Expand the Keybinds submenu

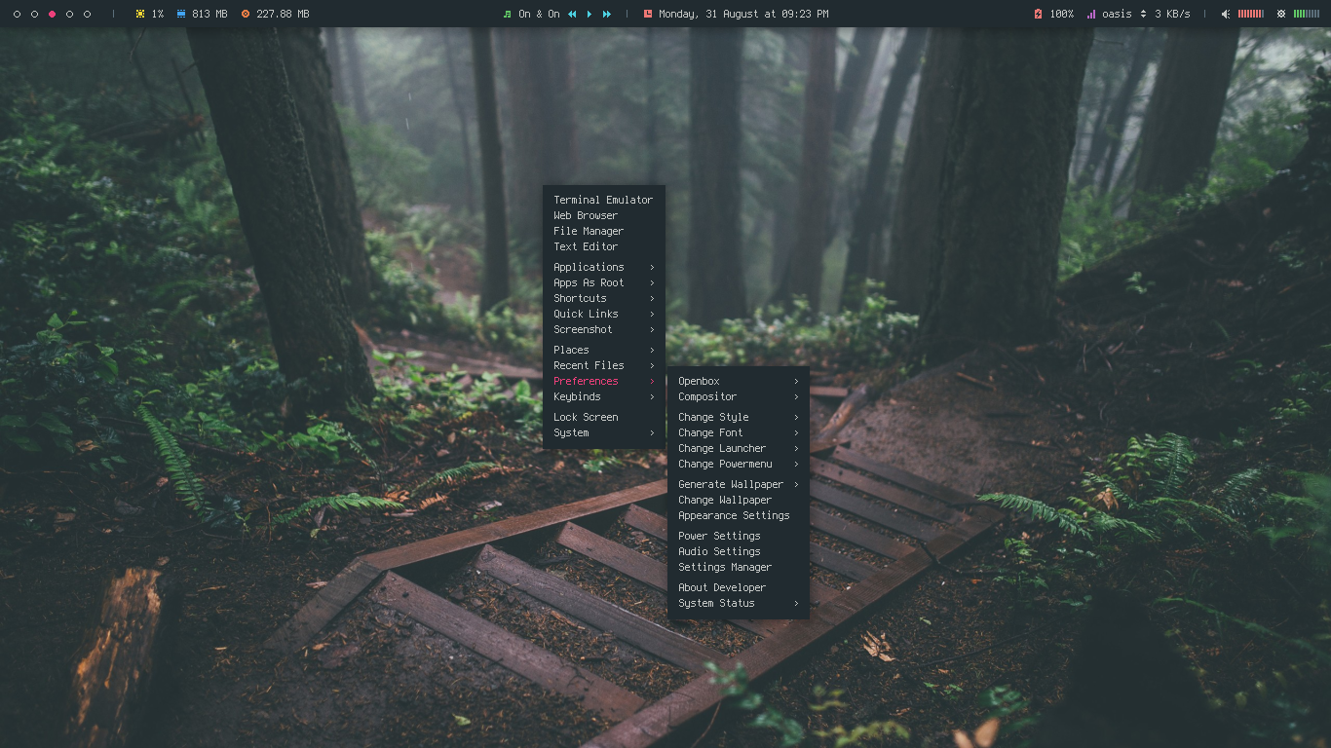604,396
